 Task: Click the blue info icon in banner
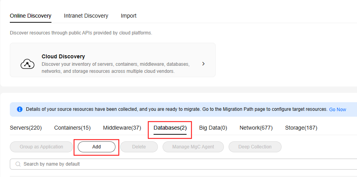click(x=20, y=109)
